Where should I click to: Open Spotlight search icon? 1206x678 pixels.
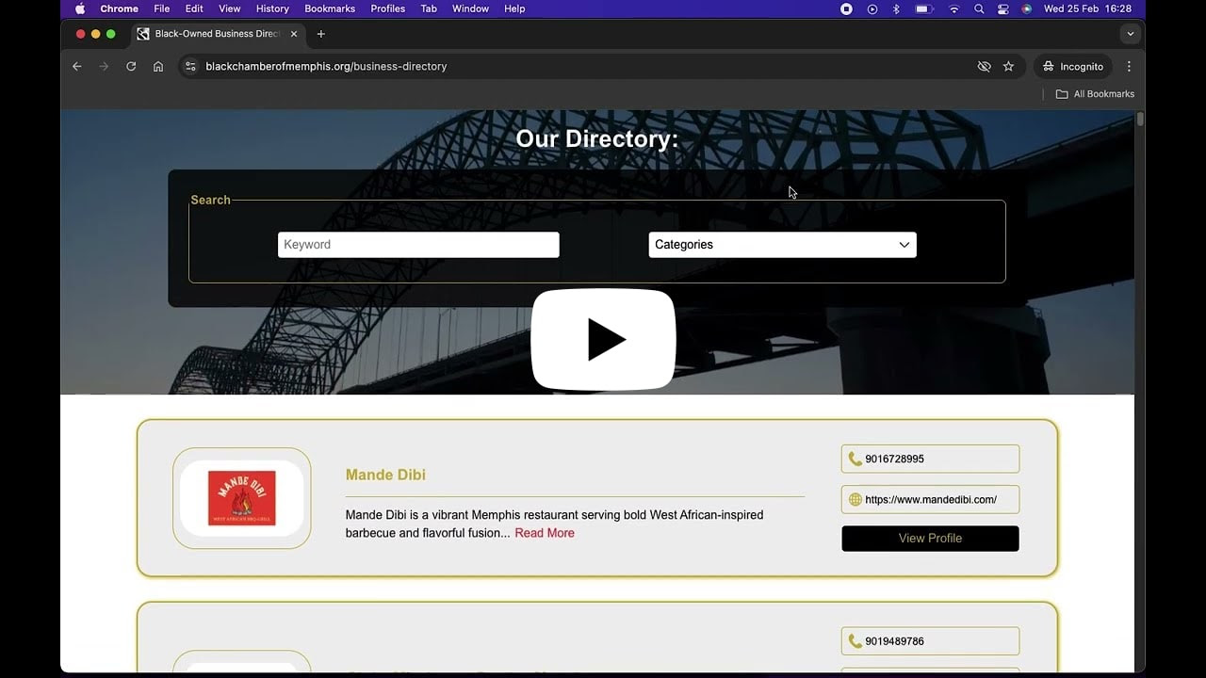979,8
